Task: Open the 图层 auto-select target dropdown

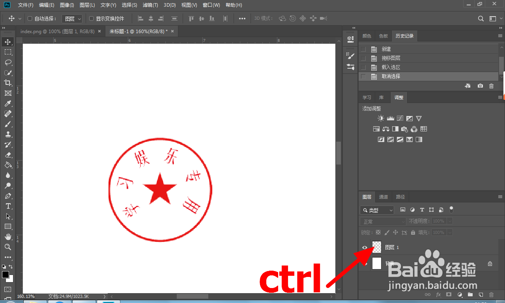Action: click(72, 19)
